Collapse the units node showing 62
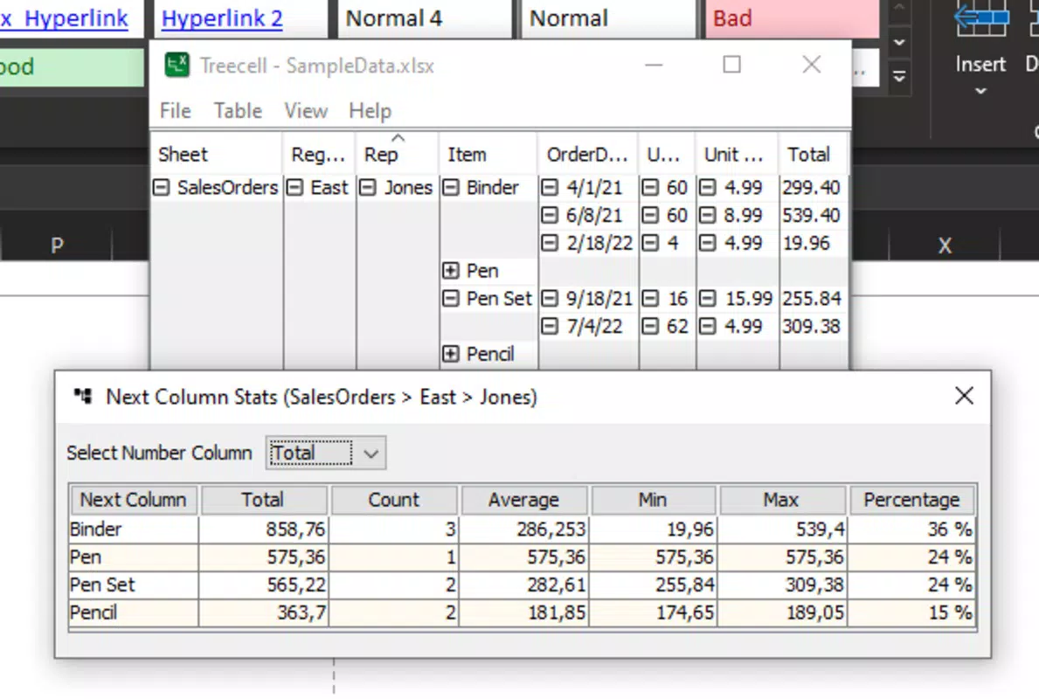The width and height of the screenshot is (1039, 699). point(651,326)
